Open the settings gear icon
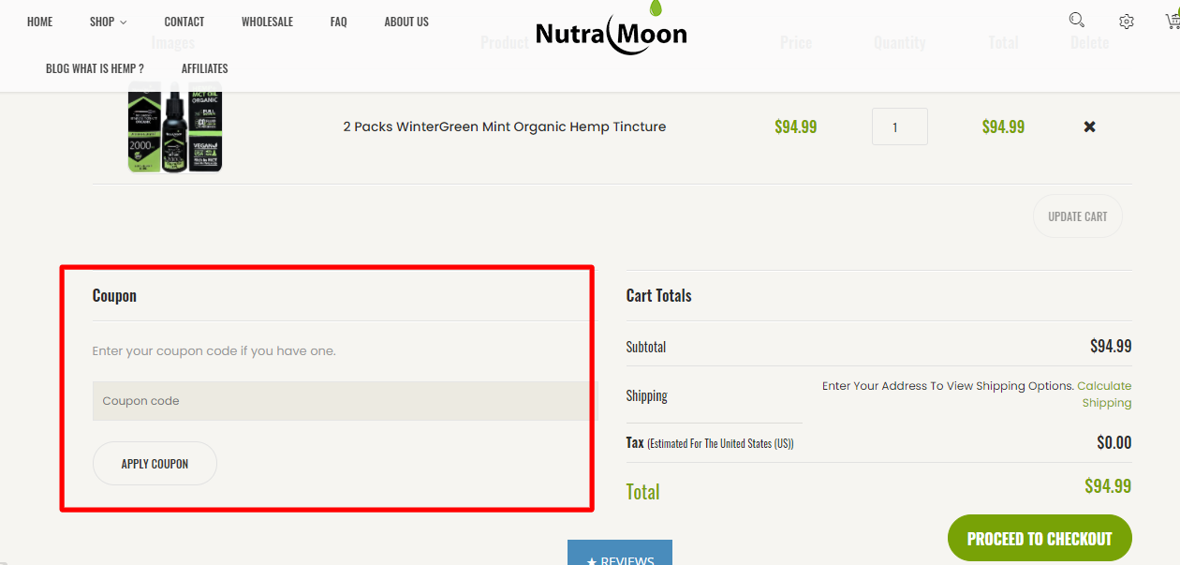The image size is (1180, 565). (1127, 22)
